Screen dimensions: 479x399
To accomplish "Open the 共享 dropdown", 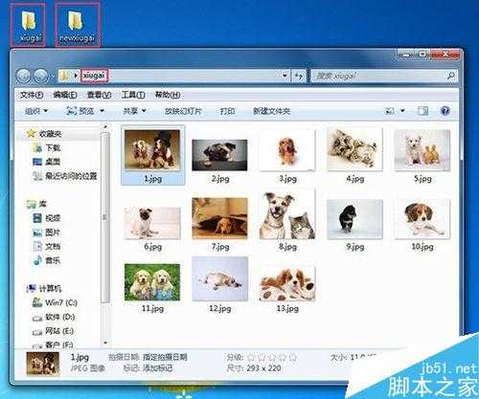I will (134, 111).
